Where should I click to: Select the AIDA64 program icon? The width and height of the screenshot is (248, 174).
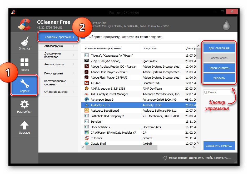point(87,83)
